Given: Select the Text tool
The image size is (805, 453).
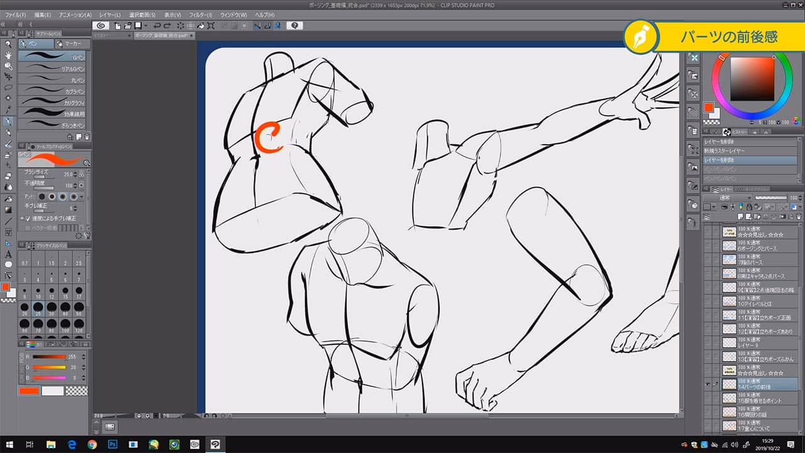Looking at the screenshot, I should coord(8,254).
